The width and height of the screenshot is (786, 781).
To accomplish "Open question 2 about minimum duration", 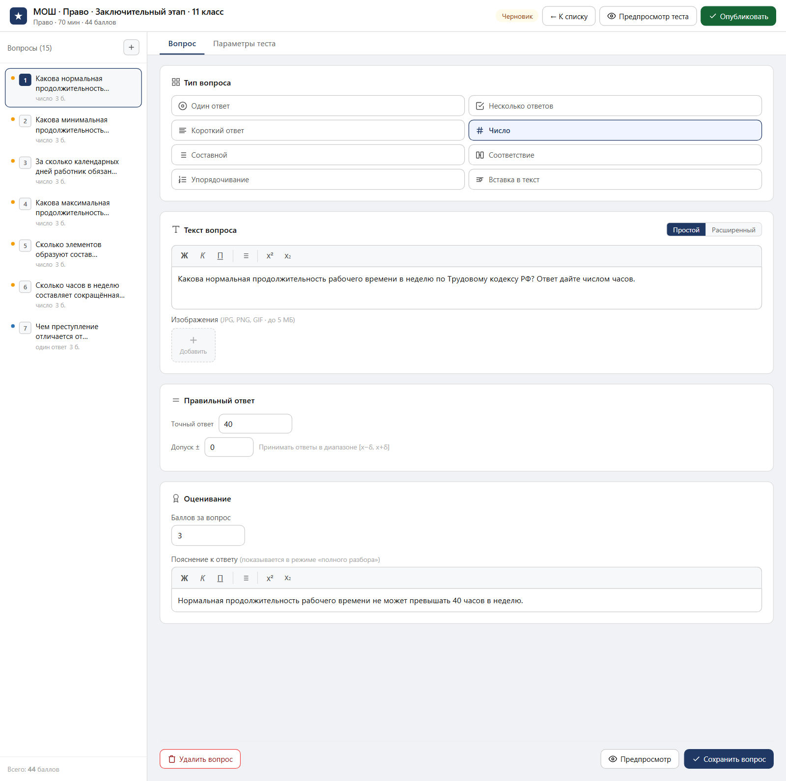I will 73,130.
